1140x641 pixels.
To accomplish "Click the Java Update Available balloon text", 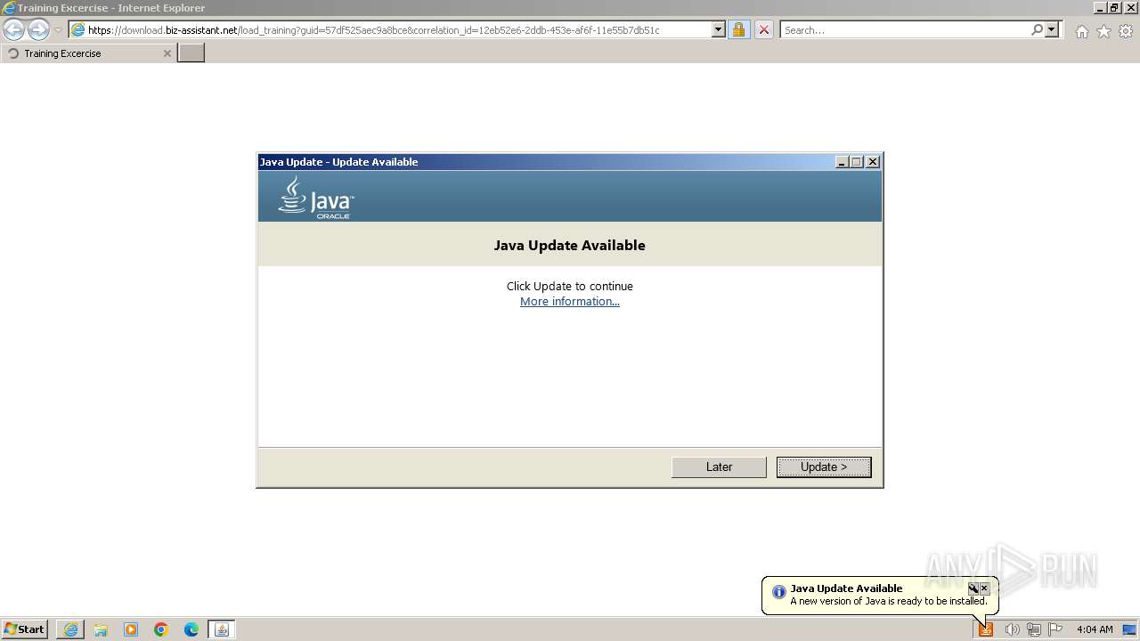I will pyautogui.click(x=889, y=601).
